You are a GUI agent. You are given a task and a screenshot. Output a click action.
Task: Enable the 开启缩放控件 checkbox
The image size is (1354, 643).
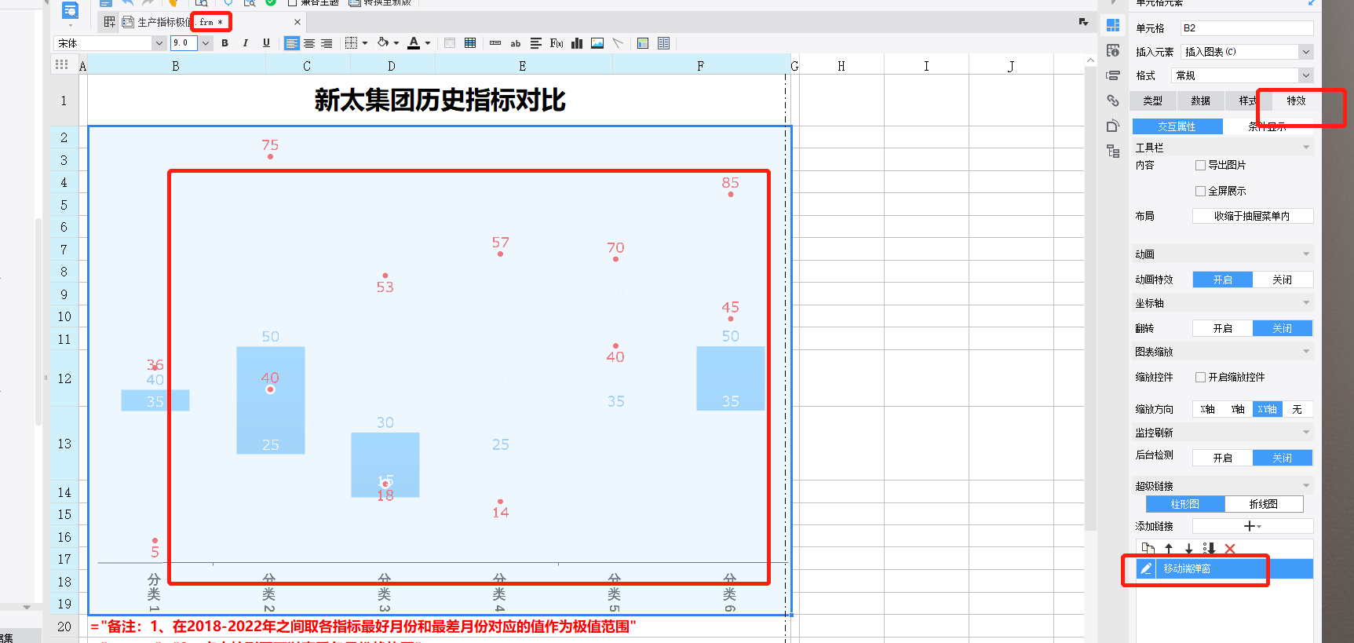click(x=1200, y=377)
